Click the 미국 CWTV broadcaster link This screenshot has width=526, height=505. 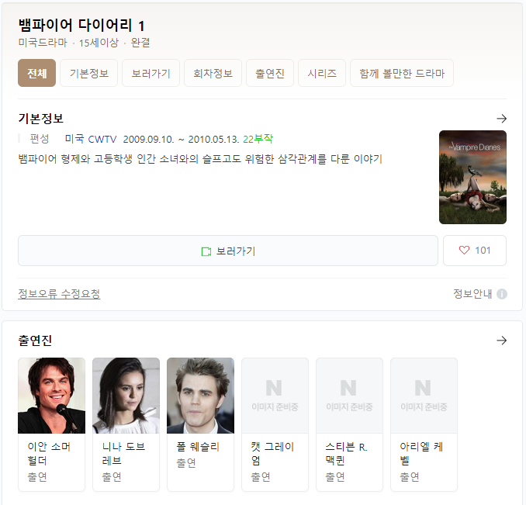[91, 139]
